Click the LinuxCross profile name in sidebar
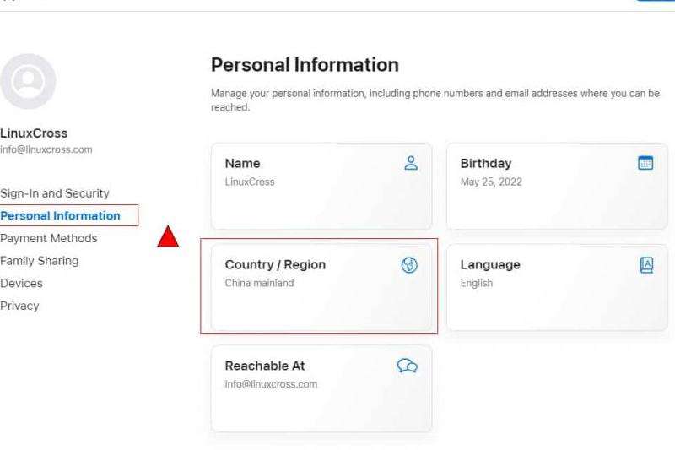The height and width of the screenshot is (450, 675). (x=34, y=133)
